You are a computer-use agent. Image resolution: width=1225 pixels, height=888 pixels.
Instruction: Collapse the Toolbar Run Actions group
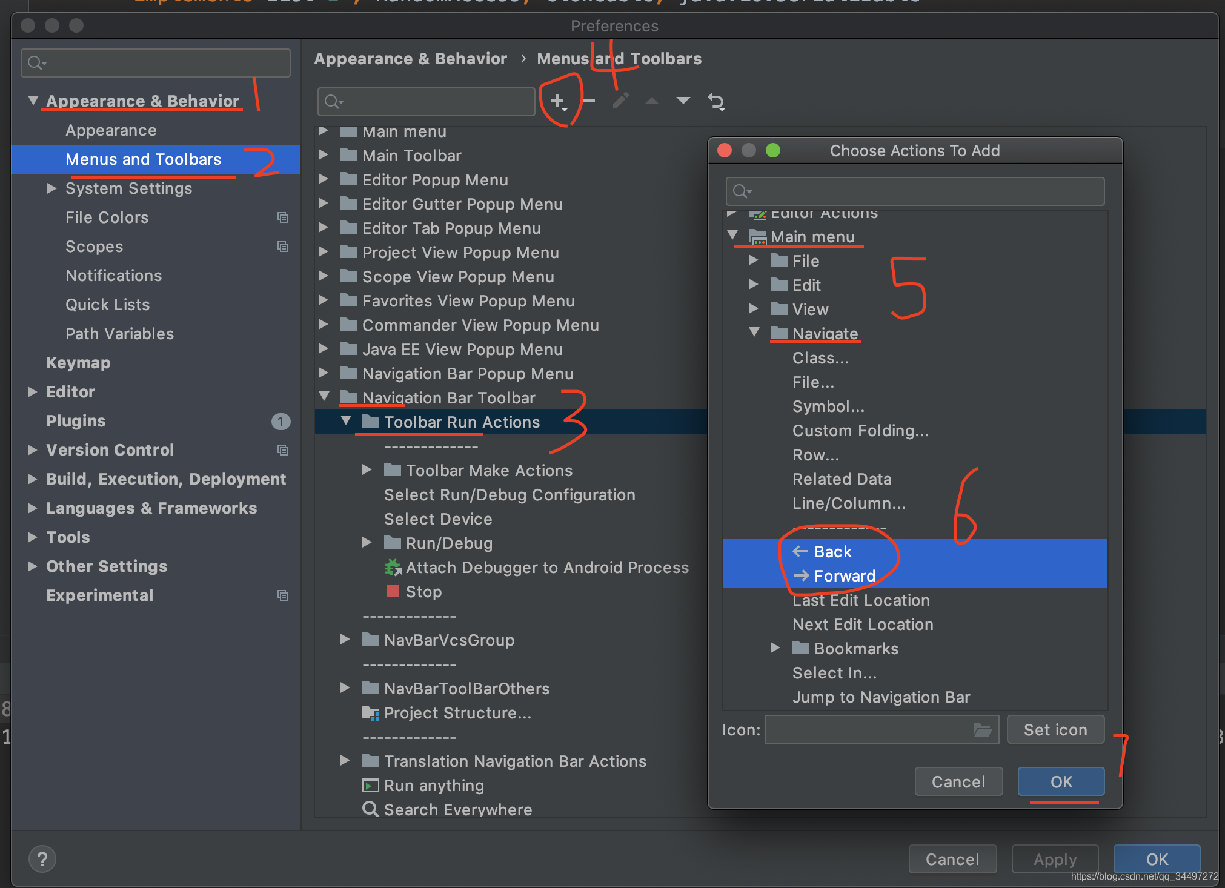pos(346,420)
